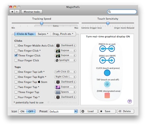The image size is (146, 126).
Task: Select the Clicks & Taps tab
Action: click(x=25, y=34)
